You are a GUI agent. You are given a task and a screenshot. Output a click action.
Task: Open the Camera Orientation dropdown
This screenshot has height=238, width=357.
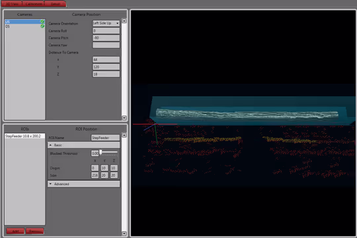(x=106, y=23)
